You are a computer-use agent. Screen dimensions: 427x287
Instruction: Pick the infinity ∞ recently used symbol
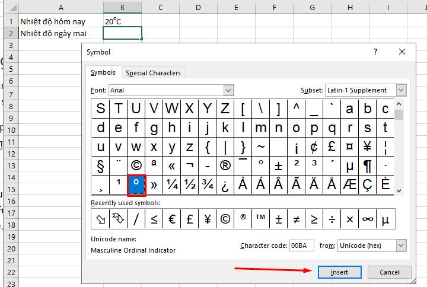(x=367, y=219)
